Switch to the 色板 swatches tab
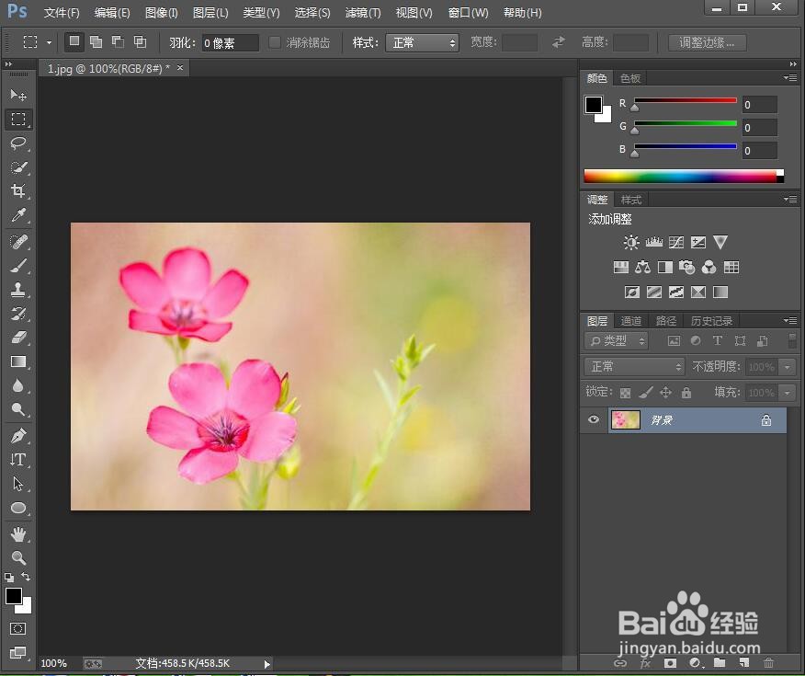 629,78
